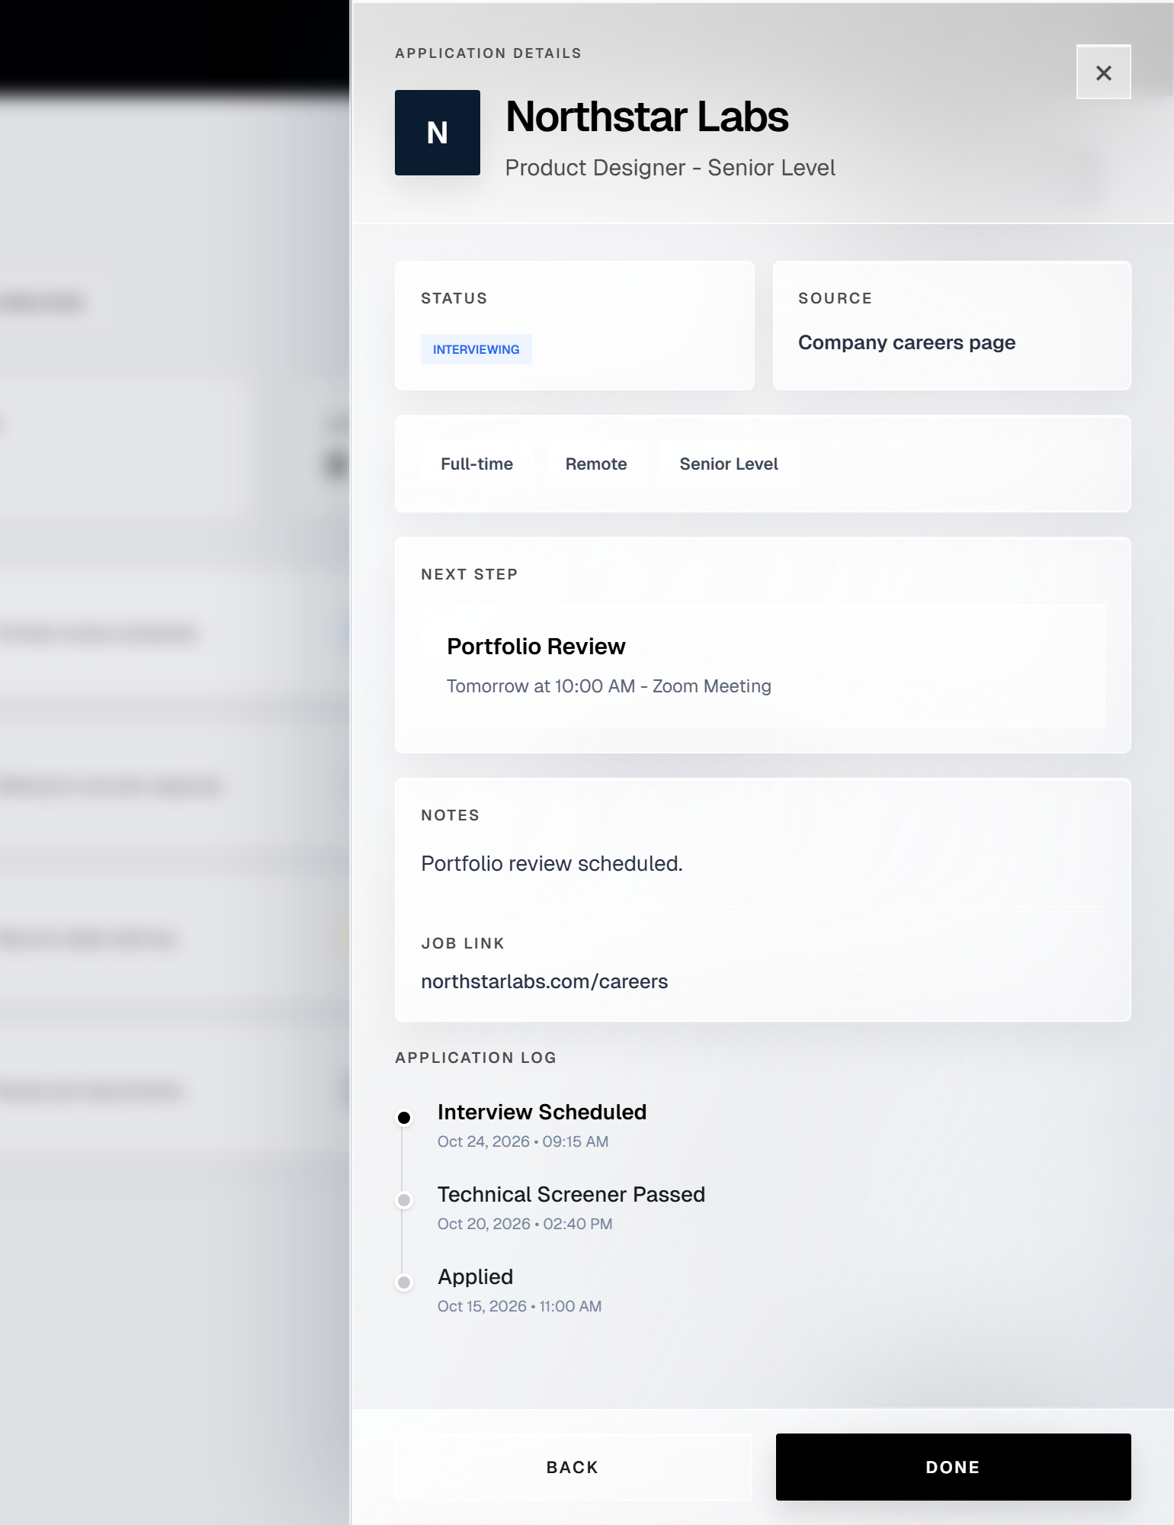
Task: Click the Product Designer - Senior Level subtitle
Action: tap(670, 168)
